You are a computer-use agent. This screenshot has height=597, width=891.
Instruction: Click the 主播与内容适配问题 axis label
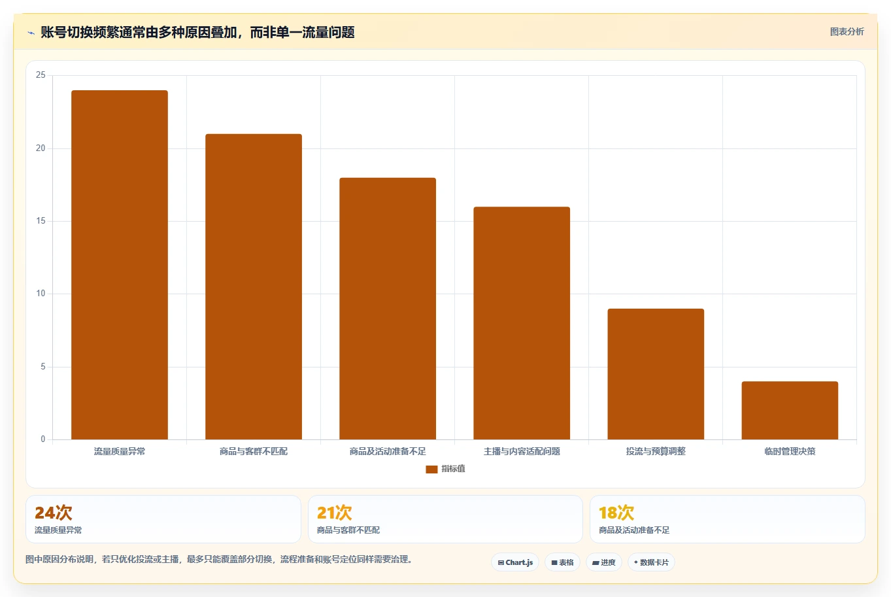[x=522, y=451]
